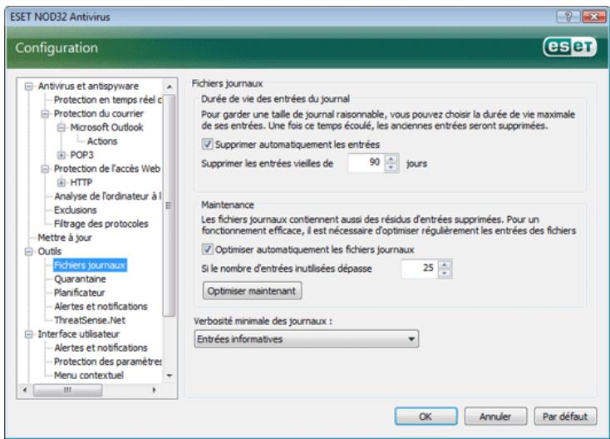Click the Par défaut button
The width and height of the screenshot is (610, 439).
(565, 417)
